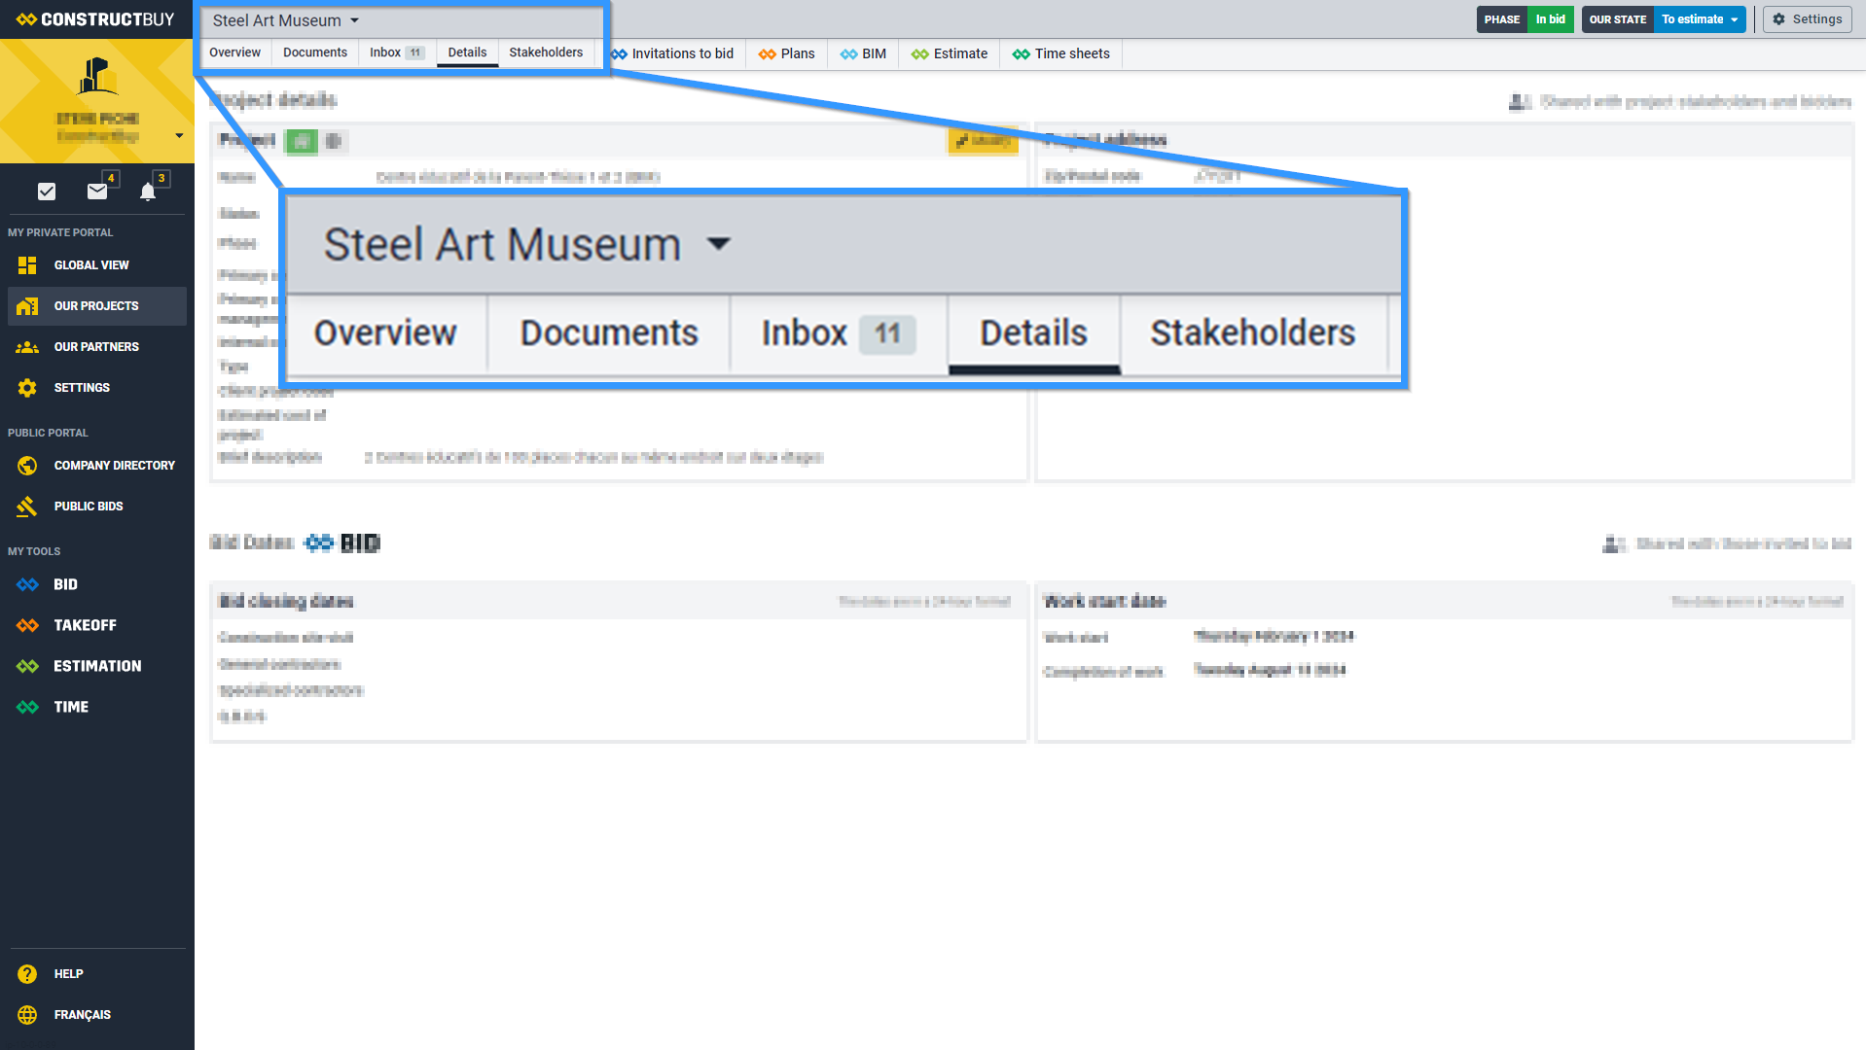The image size is (1866, 1050).
Task: Click the ConstructBuy logo
Action: tap(95, 19)
